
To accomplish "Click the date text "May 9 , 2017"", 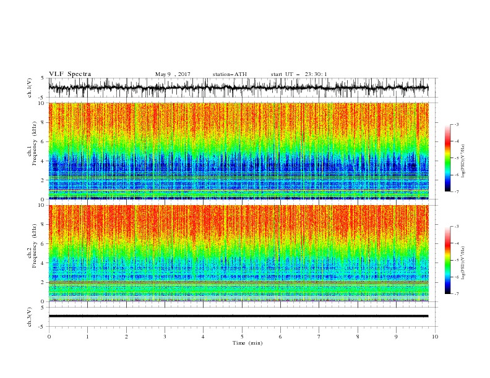I will click(173, 74).
